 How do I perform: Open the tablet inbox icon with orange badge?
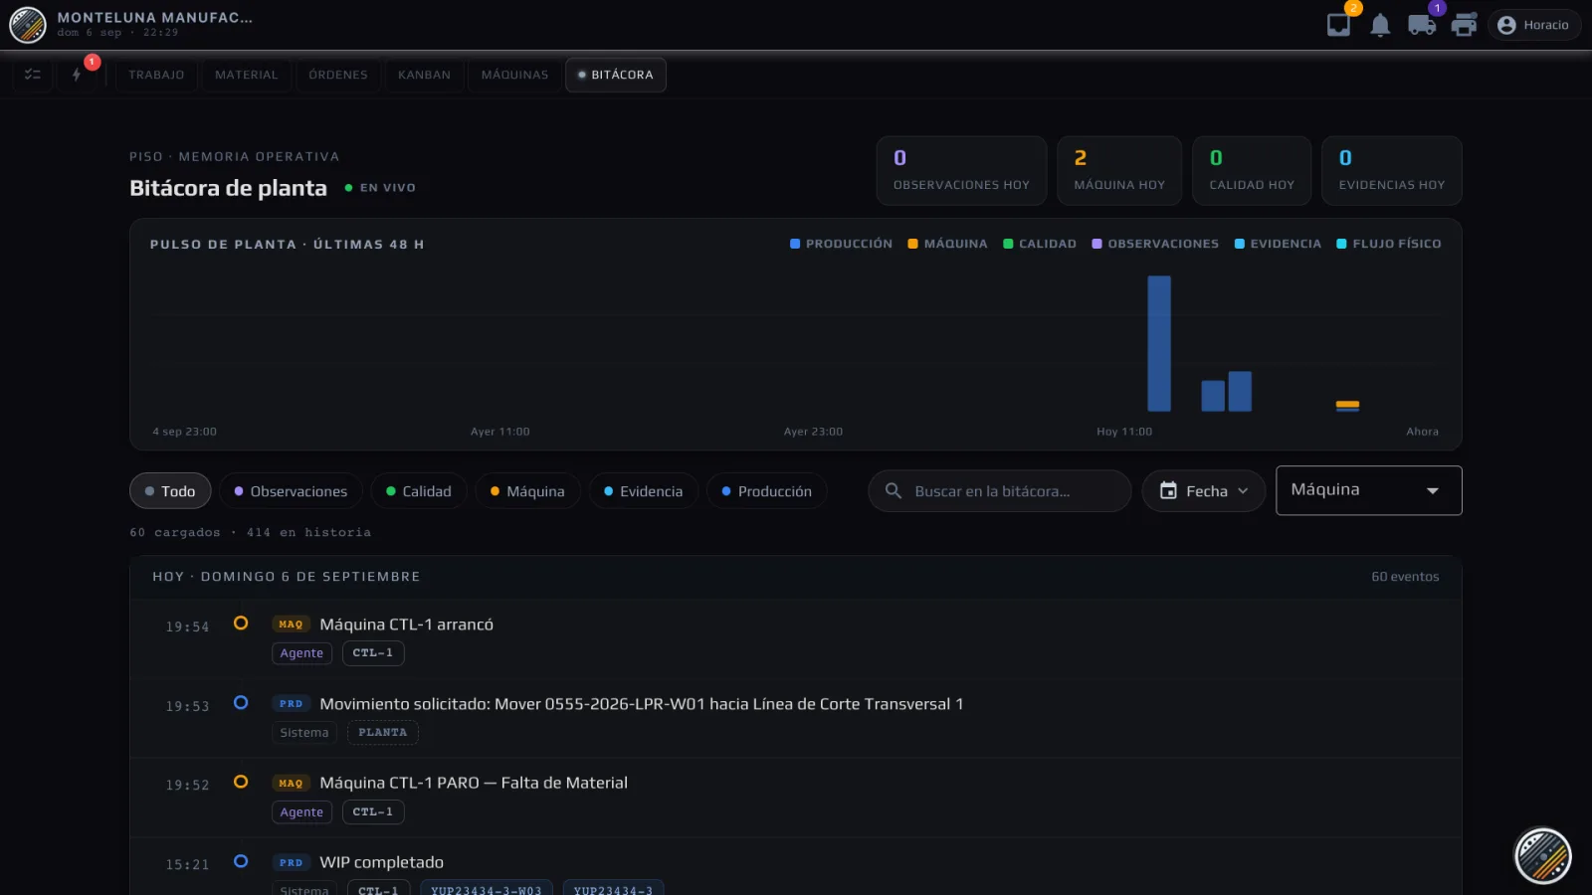(1338, 25)
